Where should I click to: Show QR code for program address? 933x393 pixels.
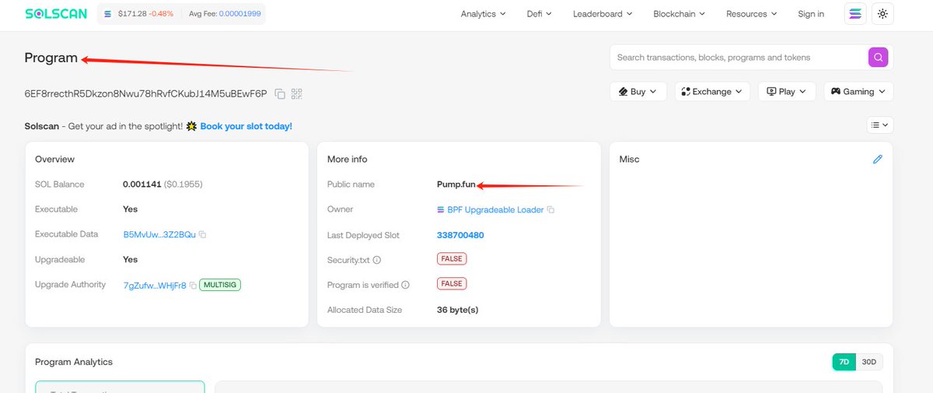[296, 94]
